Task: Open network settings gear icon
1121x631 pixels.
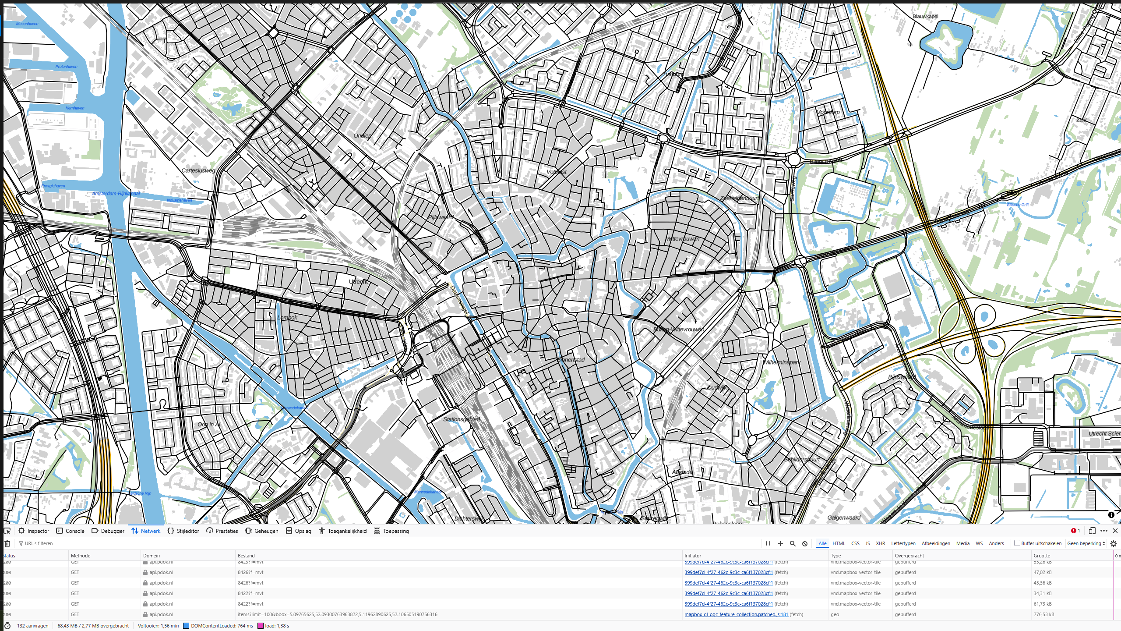Action: pos(1114,543)
